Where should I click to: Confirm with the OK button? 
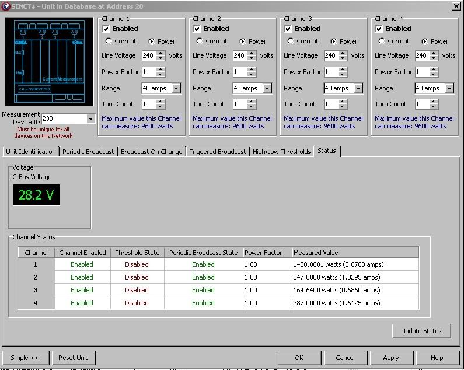coord(299,358)
